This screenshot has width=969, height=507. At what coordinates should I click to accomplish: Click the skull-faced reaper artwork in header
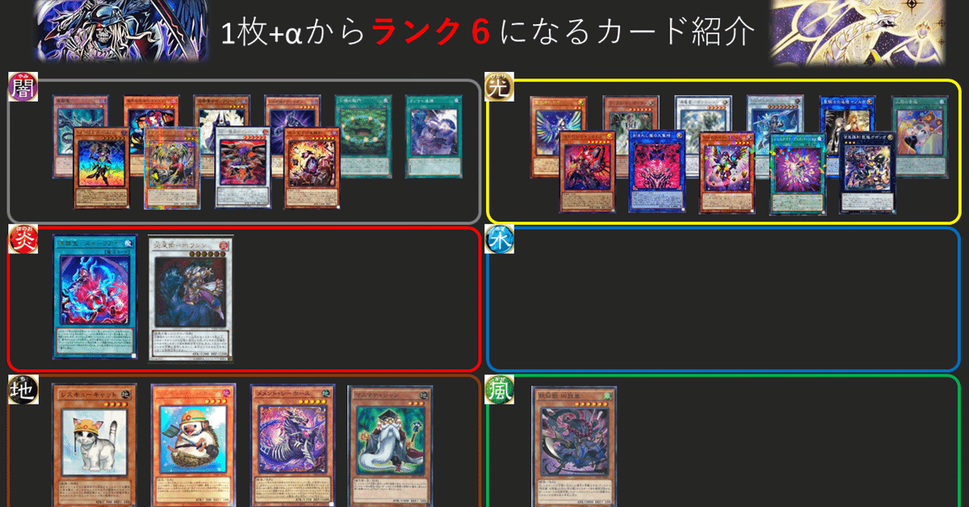point(120,31)
